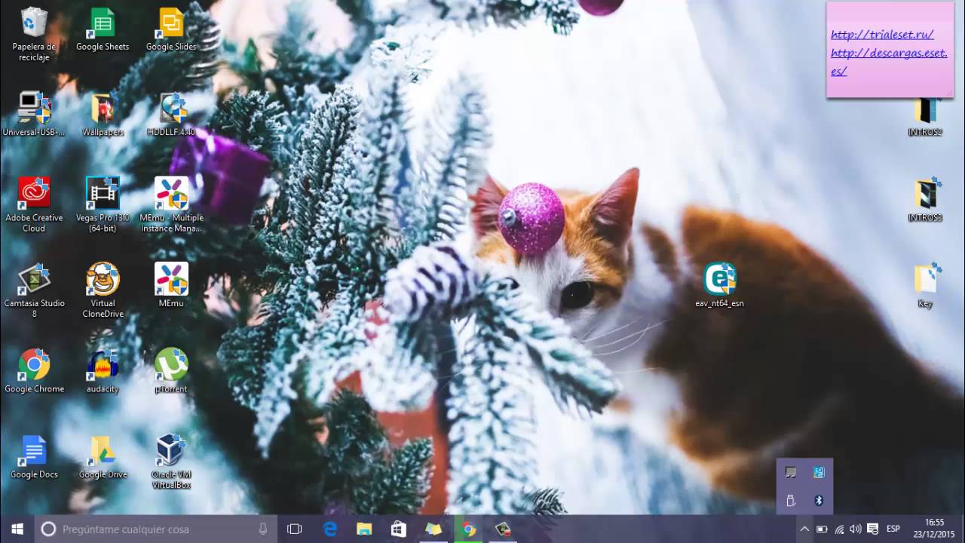The height and width of the screenshot is (543, 965).
Task: Open the Adobe Creative Cloud shortcut
Action: tap(34, 205)
